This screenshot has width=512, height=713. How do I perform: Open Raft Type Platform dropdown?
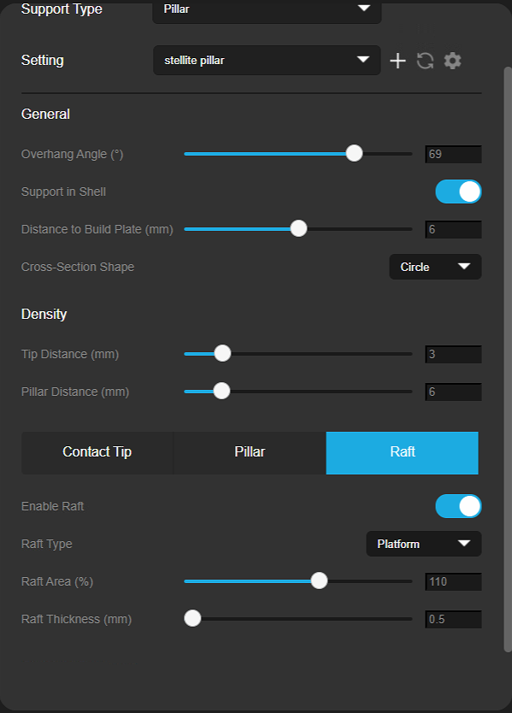[424, 544]
